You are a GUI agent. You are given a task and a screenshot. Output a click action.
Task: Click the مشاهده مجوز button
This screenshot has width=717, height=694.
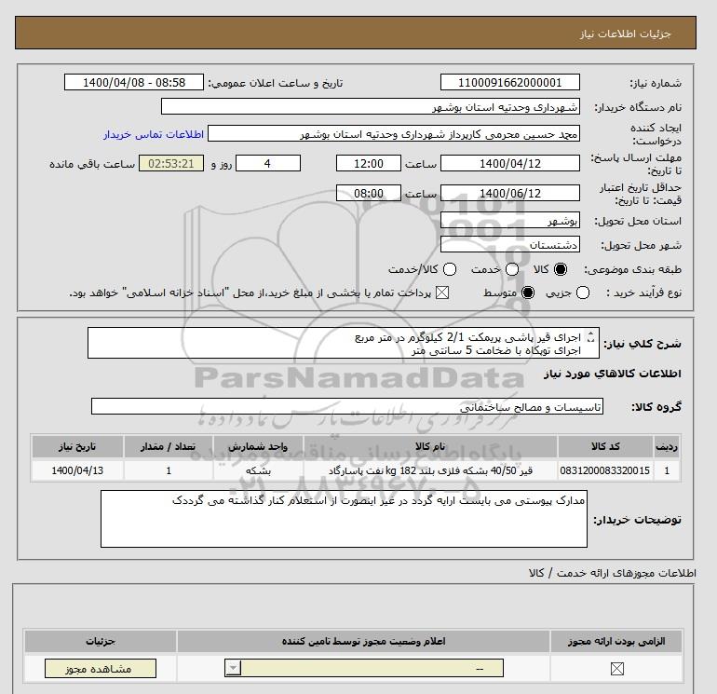(x=101, y=669)
